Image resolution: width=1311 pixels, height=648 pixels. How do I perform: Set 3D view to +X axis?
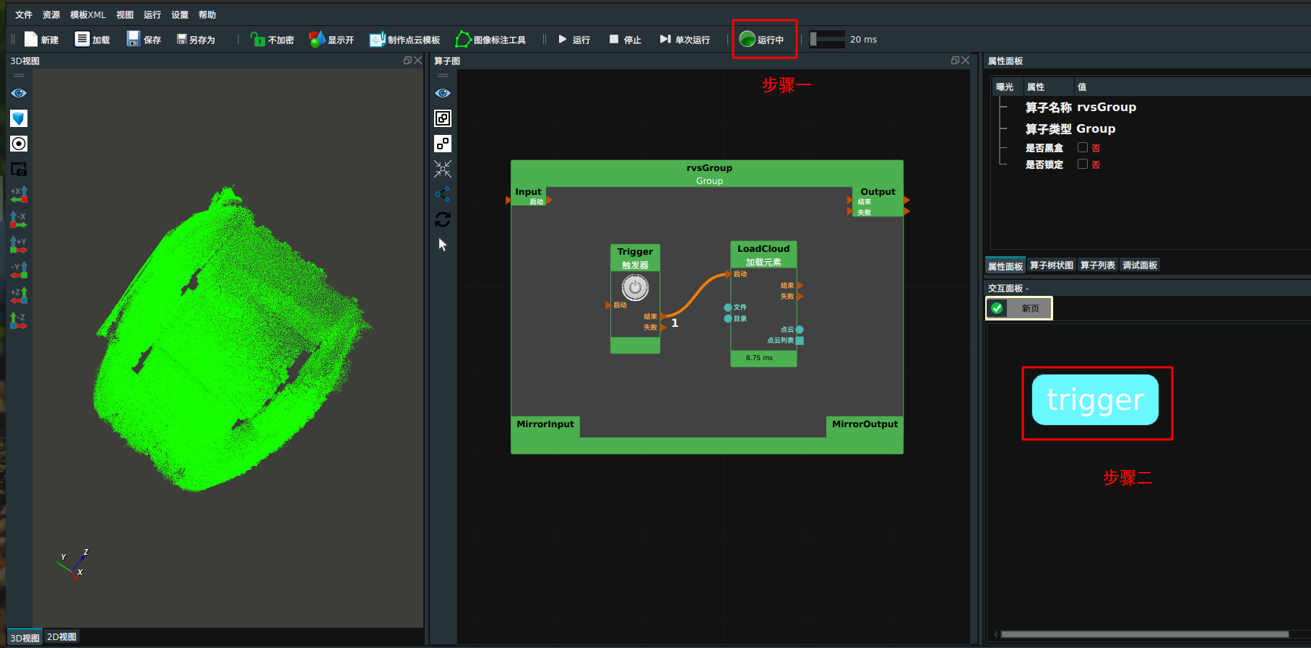(x=19, y=194)
